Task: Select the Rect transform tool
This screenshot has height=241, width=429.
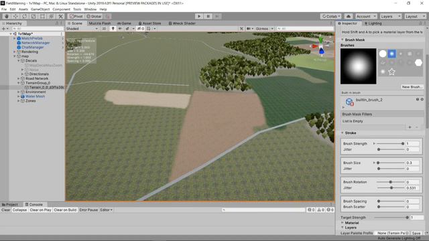Action: click(x=42, y=16)
